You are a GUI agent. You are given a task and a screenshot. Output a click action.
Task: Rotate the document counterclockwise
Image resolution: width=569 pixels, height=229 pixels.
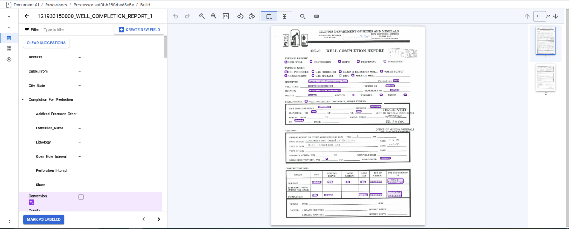pyautogui.click(x=240, y=16)
